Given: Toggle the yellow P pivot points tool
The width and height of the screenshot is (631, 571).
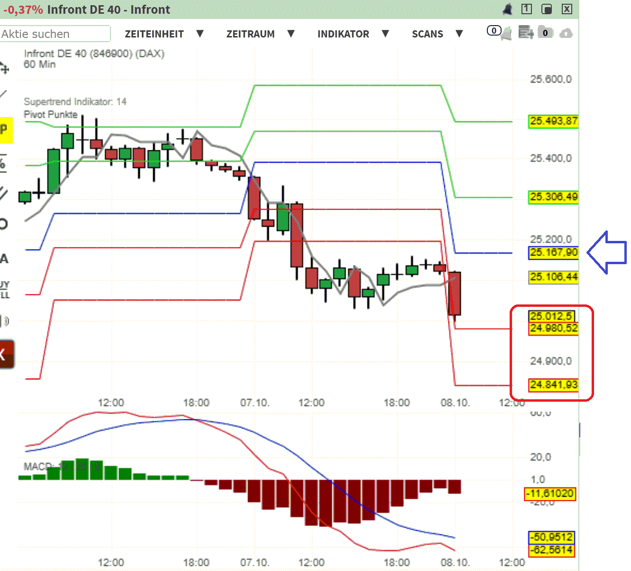Looking at the screenshot, I should point(6,130).
